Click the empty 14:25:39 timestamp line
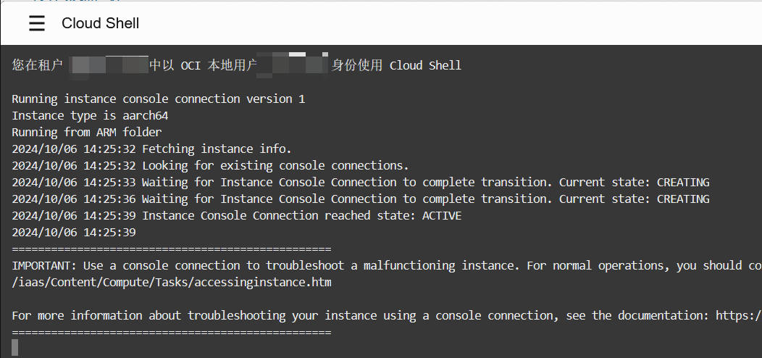Image resolution: width=762 pixels, height=358 pixels. pyautogui.click(x=74, y=232)
